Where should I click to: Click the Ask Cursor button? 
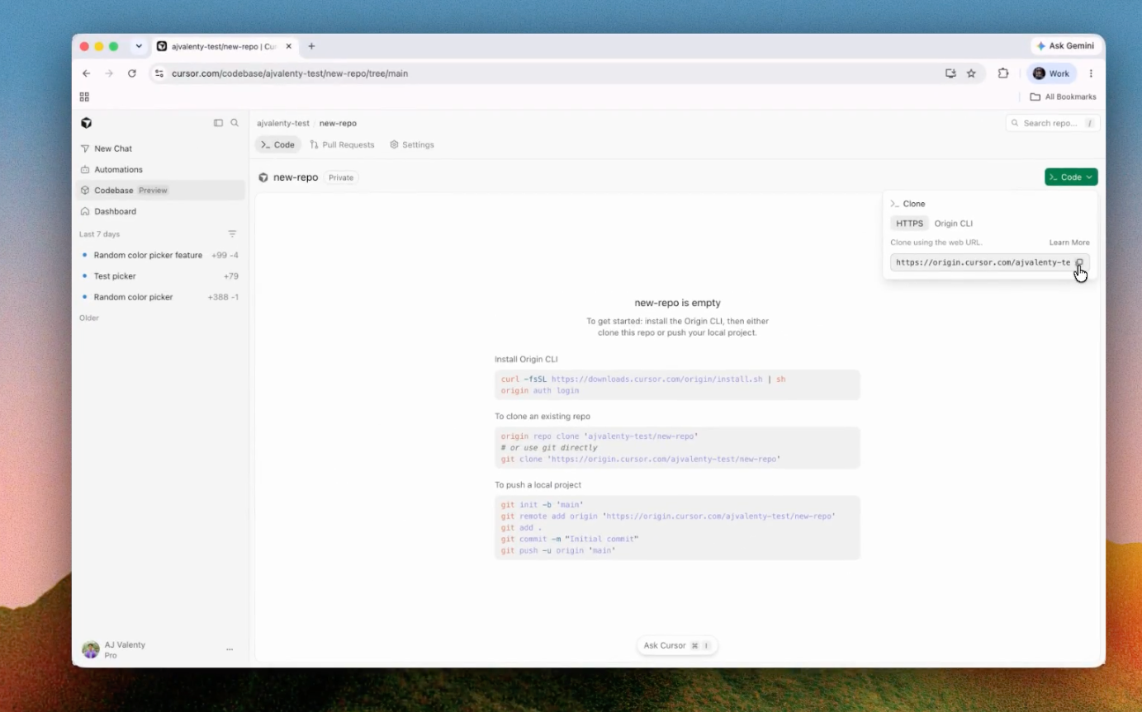point(676,646)
